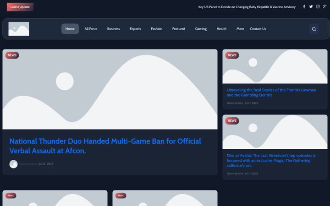The width and height of the screenshot is (330, 206).
Task: Click the site logo placeholder image
Action: [x=19, y=29]
